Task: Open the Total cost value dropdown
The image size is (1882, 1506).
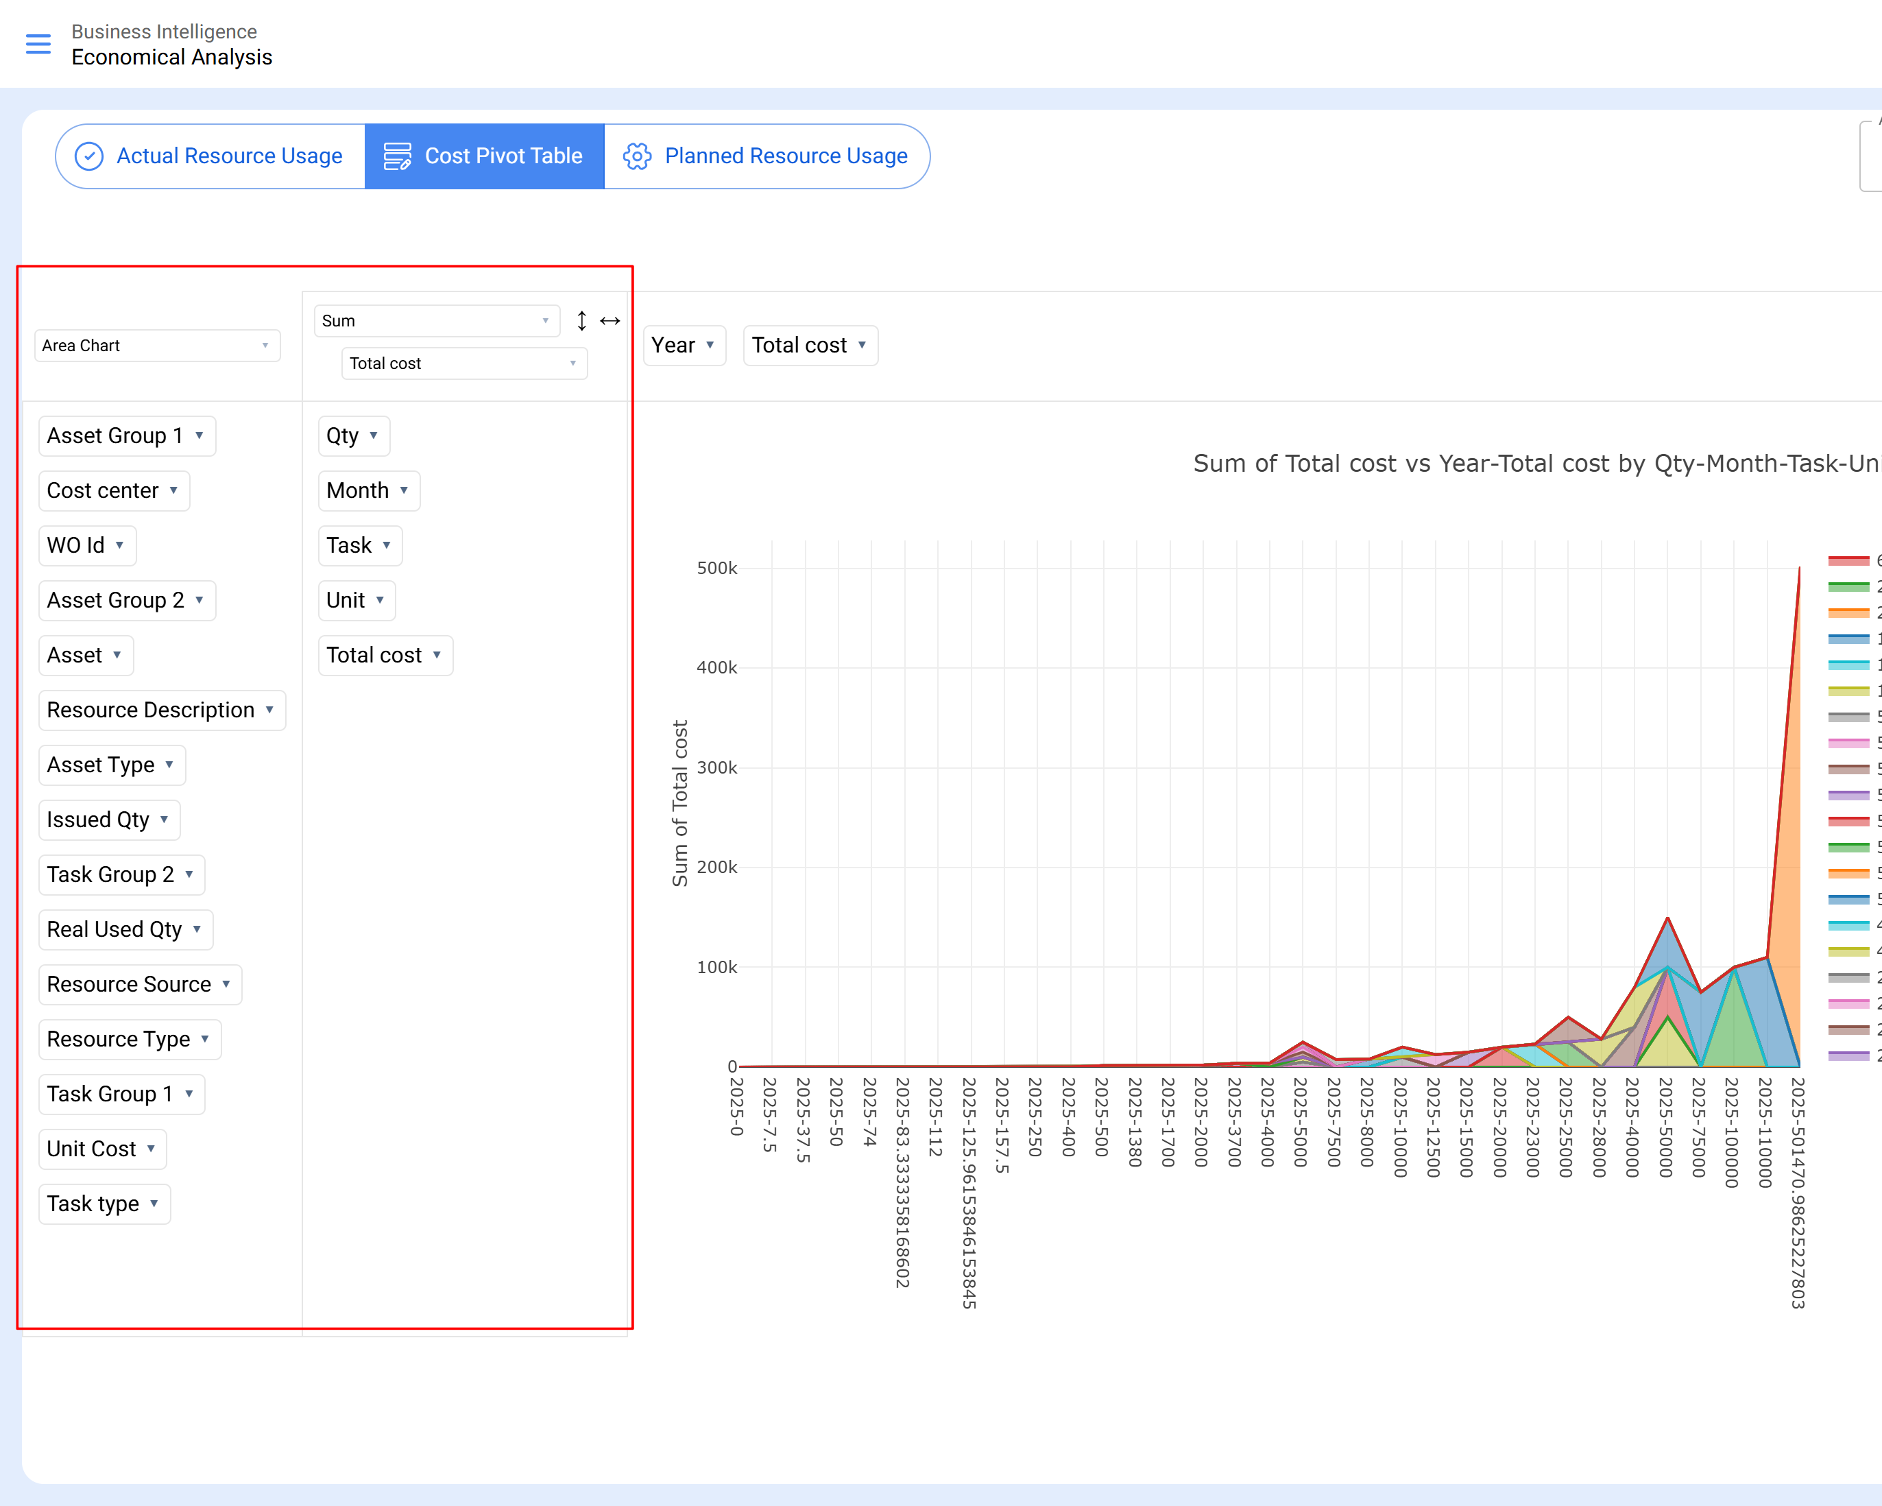Action: coord(463,363)
